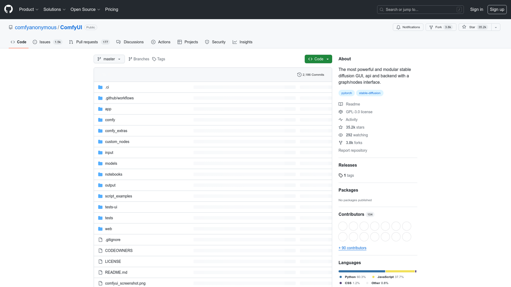Open the Notifications bell button
Viewport: 511px width, 287px height.
(408, 27)
